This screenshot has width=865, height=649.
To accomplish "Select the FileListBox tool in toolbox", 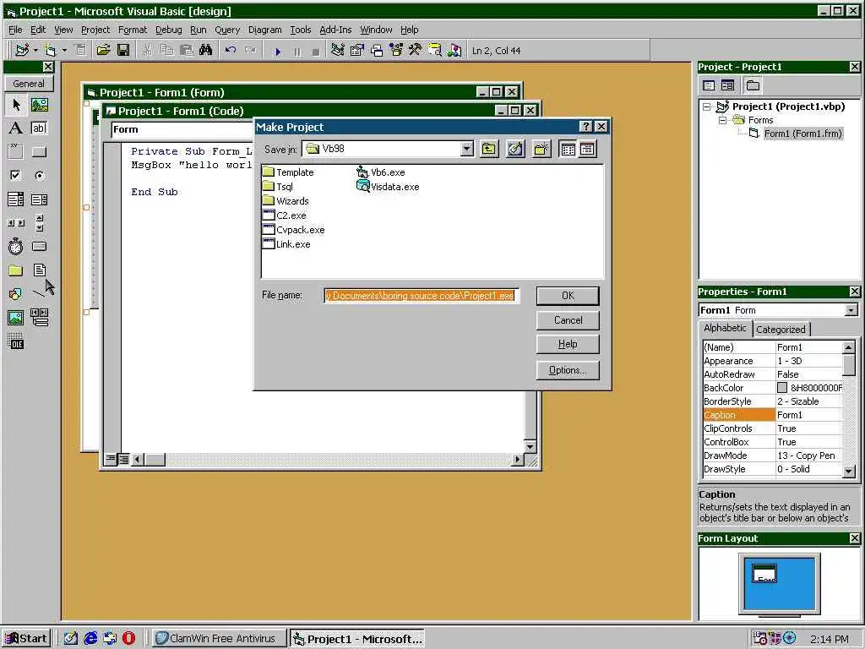I will [39, 270].
